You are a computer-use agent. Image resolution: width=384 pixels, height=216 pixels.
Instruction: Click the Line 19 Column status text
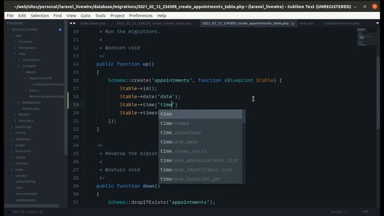(x=28, y=212)
